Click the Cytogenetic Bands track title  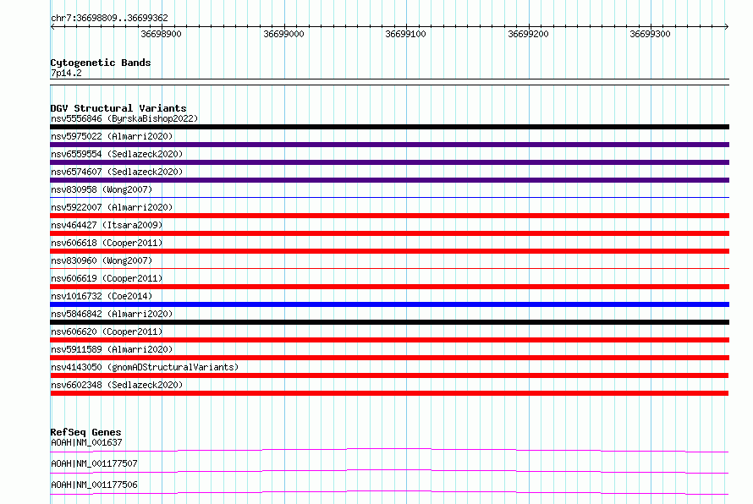tap(101, 63)
